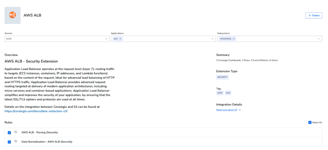
Task: Uncheck Data Normalization - AWS ALB (Security) rule
Action: tap(9, 142)
